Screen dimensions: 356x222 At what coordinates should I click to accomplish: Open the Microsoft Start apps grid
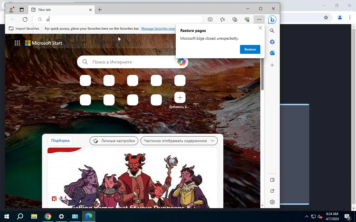point(17,43)
